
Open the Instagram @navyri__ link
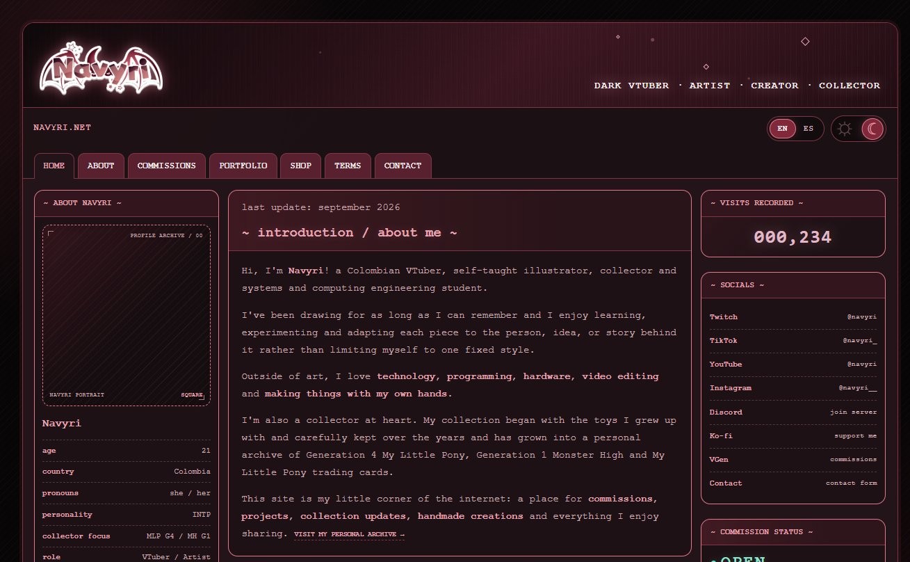pyautogui.click(x=793, y=388)
